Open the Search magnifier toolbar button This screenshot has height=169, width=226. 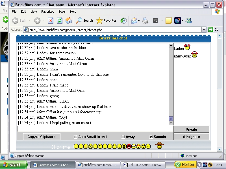[x=84, y=21]
